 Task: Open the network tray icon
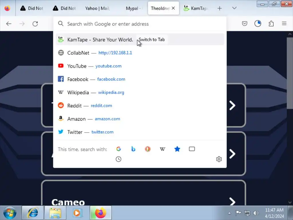(247, 213)
